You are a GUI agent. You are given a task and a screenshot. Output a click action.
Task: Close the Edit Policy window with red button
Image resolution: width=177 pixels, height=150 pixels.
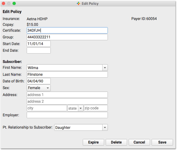(3, 3)
